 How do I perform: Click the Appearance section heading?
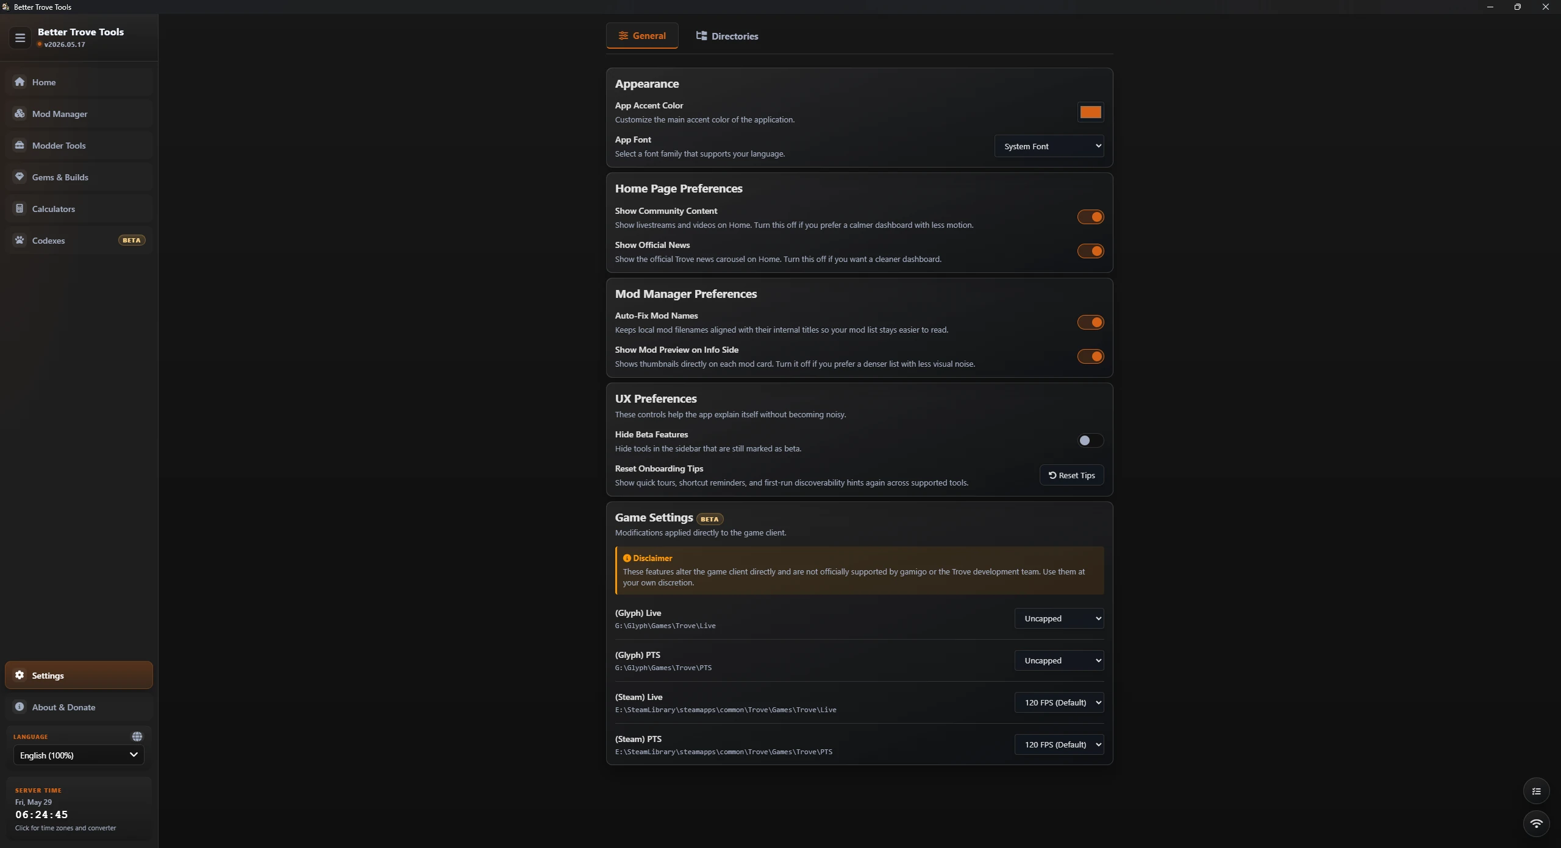tap(647, 84)
